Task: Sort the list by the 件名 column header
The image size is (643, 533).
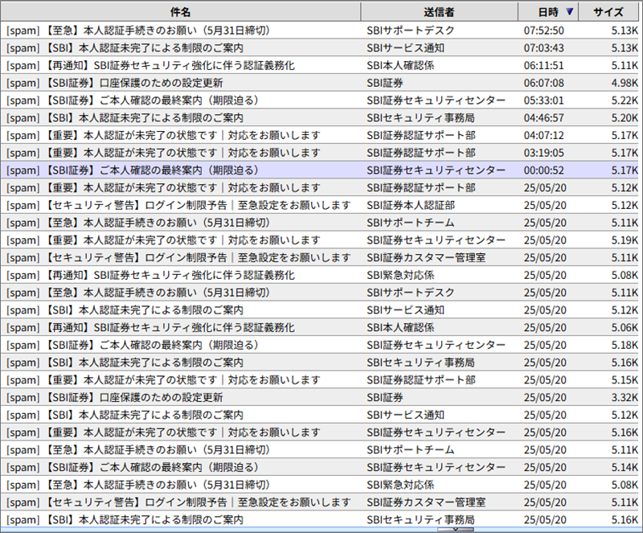Action: 180,12
